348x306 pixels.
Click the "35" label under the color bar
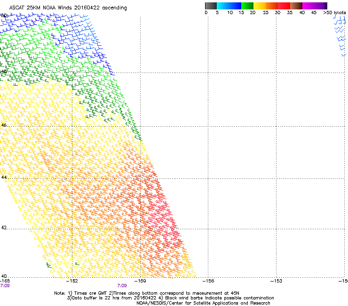coord(290,13)
